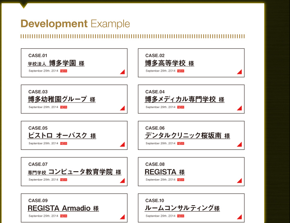Click the CASE.02 label text
Screen dimensions: 290x223
pyautogui.click(x=155, y=56)
